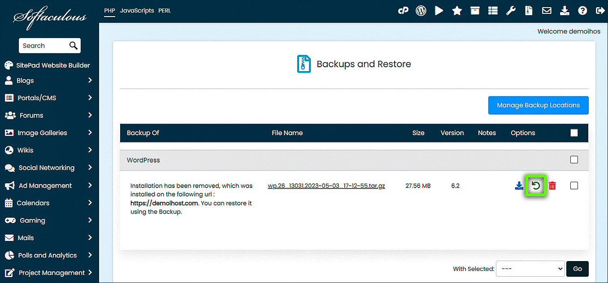
Task: Toggle the select-all checkbox in table header
Action: pos(574,133)
